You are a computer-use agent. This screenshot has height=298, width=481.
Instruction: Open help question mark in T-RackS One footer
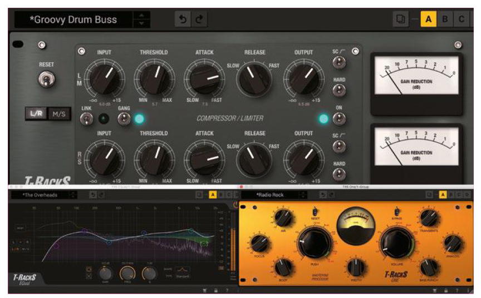[x=456, y=290]
